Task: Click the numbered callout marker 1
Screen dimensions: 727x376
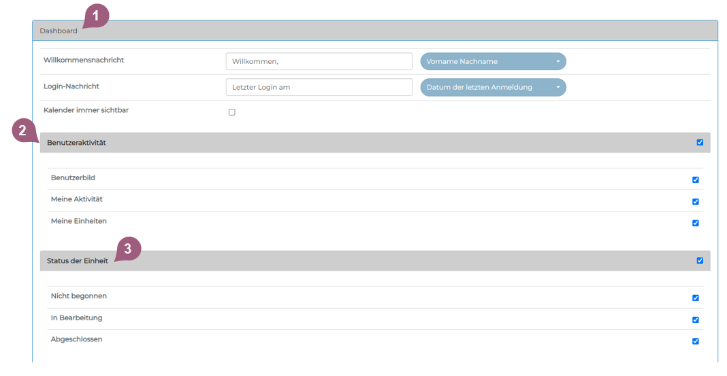Action: pos(96,15)
